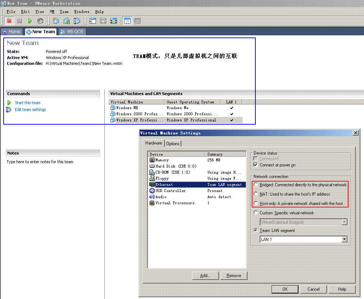Click the green Start this team icon
This screenshot has height=299, width=364.
9,103
